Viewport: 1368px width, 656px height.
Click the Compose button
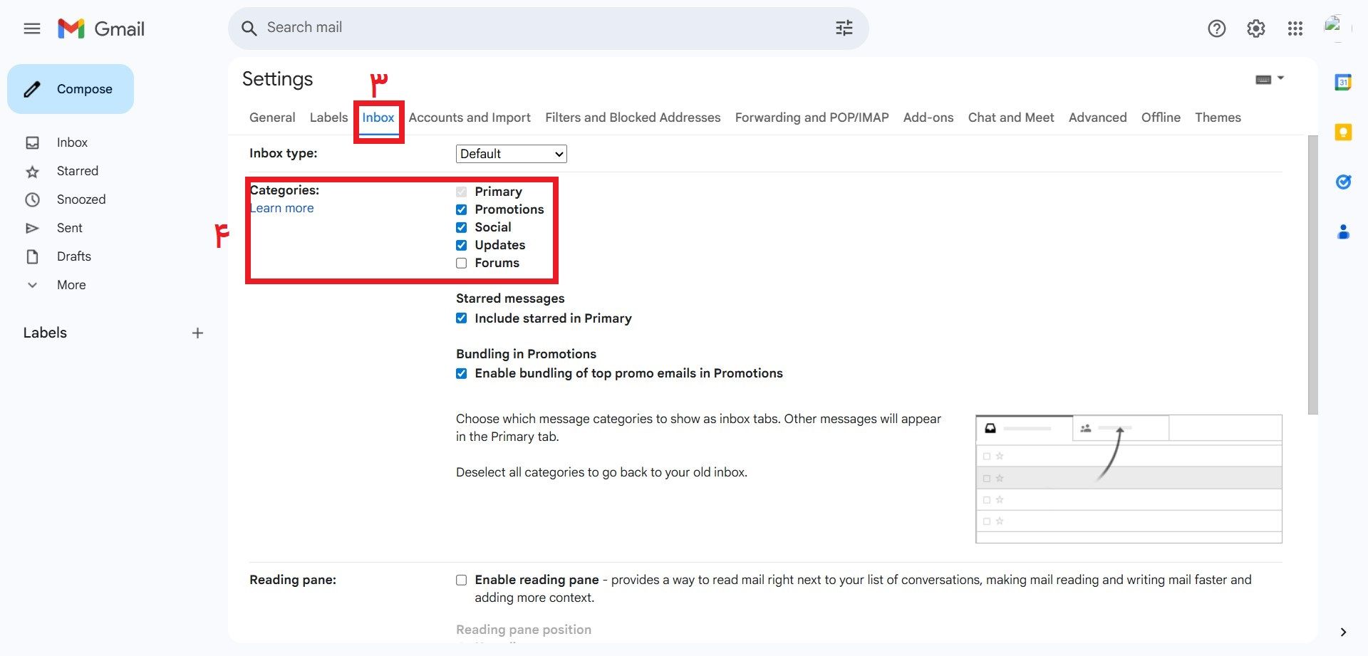71,89
